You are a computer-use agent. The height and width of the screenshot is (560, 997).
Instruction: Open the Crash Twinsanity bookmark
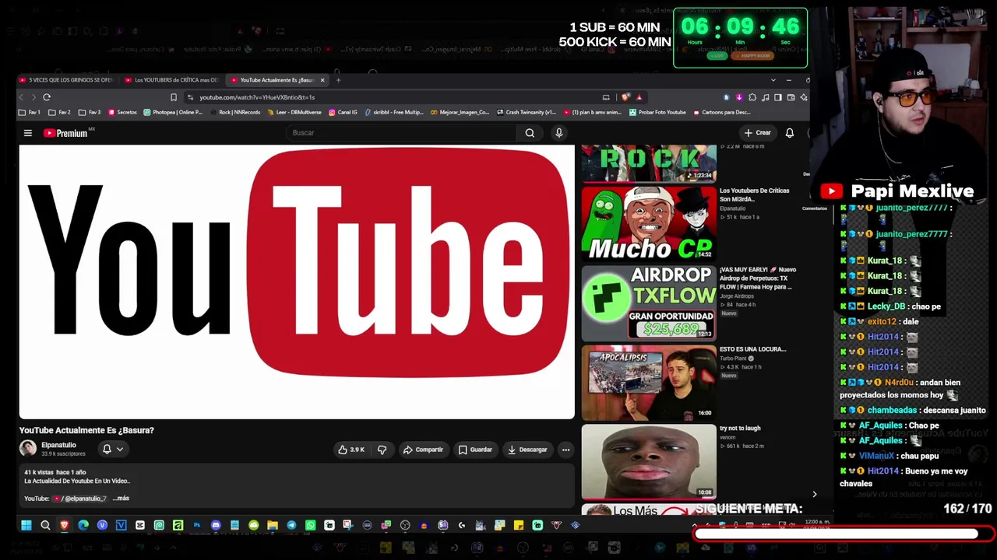526,113
